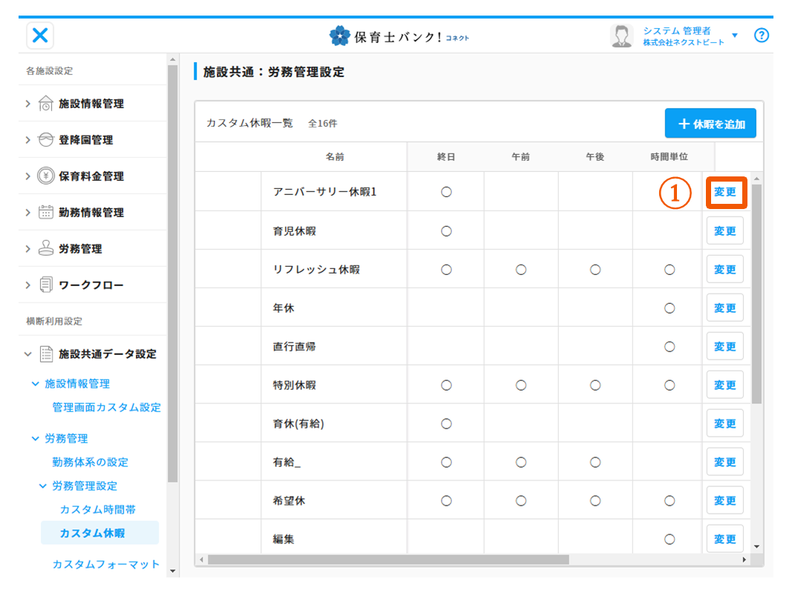Select 終日 circle for 育児休暇 row
The width and height of the screenshot is (792, 593).
446,231
